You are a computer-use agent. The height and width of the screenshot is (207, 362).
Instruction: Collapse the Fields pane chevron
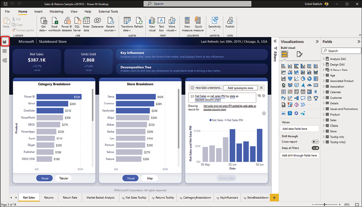359,42
